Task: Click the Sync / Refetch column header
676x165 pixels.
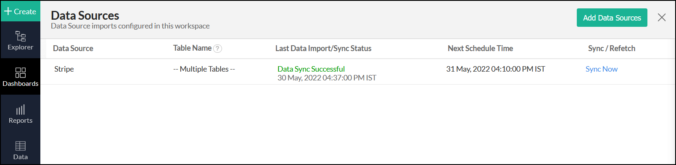Action: click(612, 49)
